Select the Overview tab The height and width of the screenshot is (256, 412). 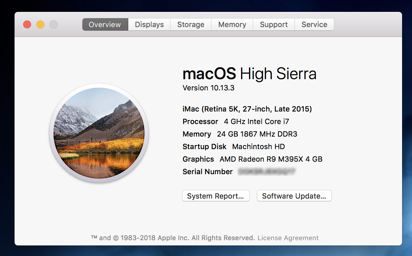point(105,25)
